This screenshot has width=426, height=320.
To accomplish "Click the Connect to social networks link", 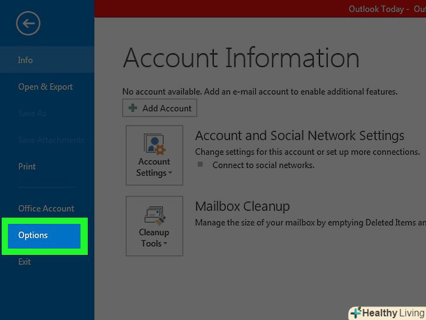I will [x=263, y=165].
